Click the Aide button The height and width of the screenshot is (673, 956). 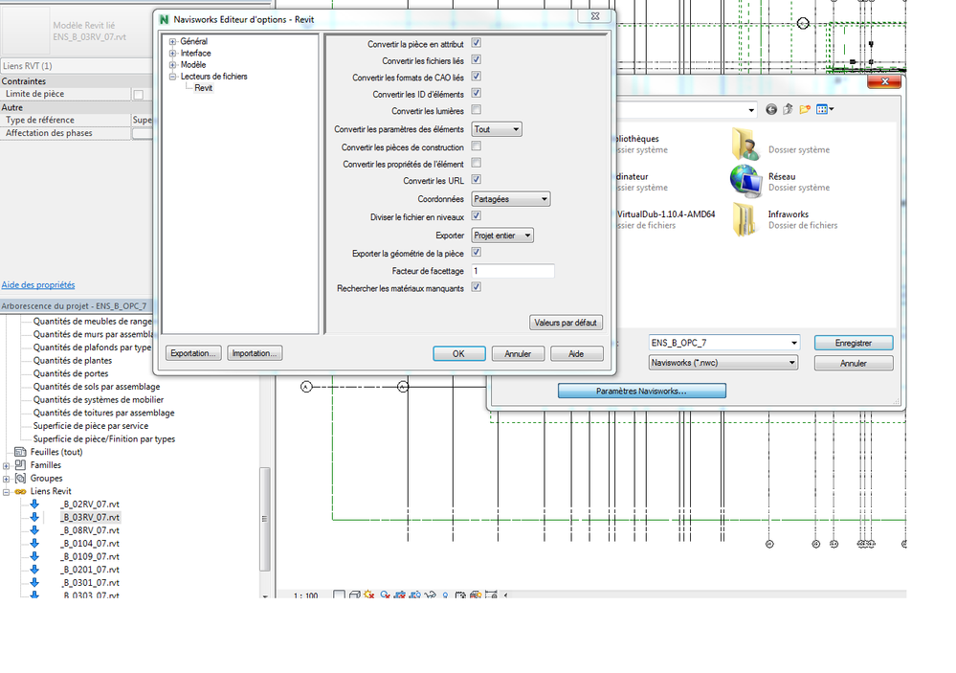point(576,354)
